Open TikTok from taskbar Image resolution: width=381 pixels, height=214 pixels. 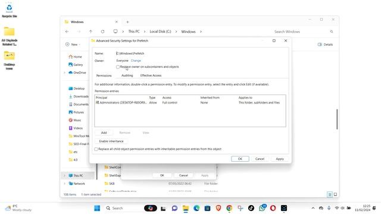click(x=251, y=208)
